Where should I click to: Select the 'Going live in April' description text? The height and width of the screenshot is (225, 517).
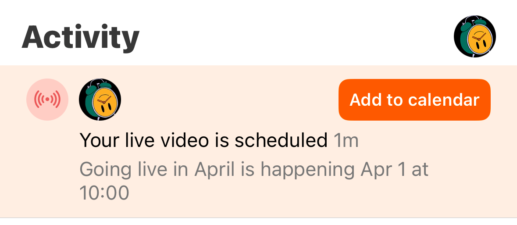tap(254, 181)
